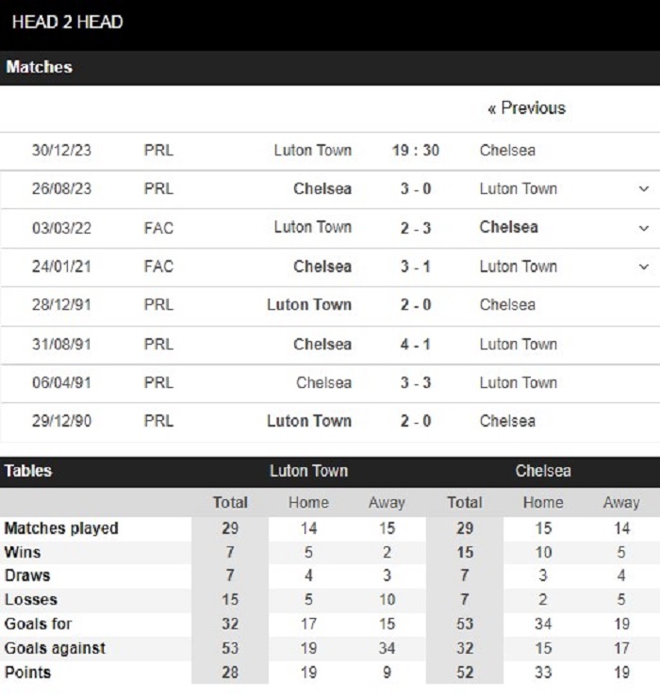The image size is (660, 697).
Task: Expand the 24/01/21 FAC match chevron
Action: (x=644, y=267)
